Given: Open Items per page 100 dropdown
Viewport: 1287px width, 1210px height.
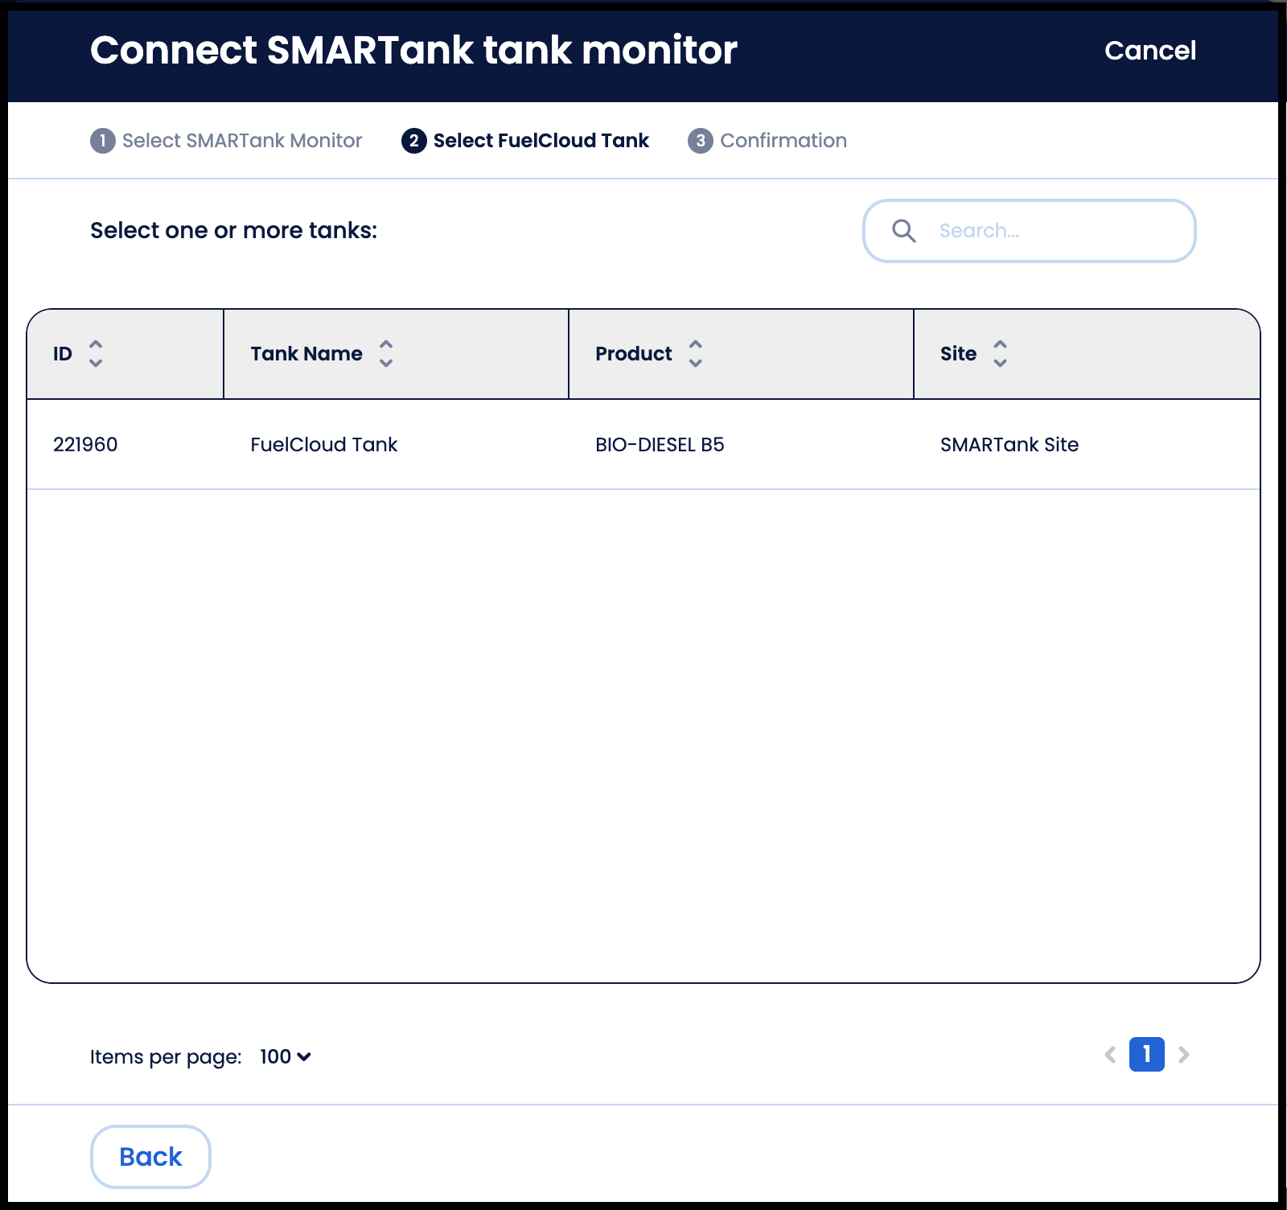Looking at the screenshot, I should [286, 1056].
